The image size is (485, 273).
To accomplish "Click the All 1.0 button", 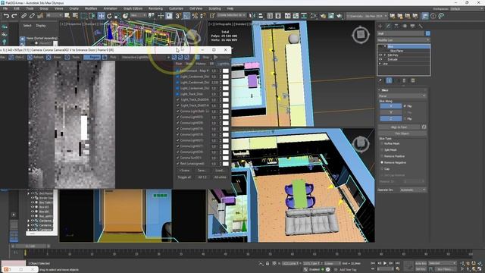I will (x=202, y=177).
